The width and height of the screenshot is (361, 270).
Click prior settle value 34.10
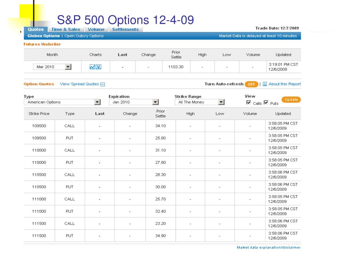[x=160, y=126]
